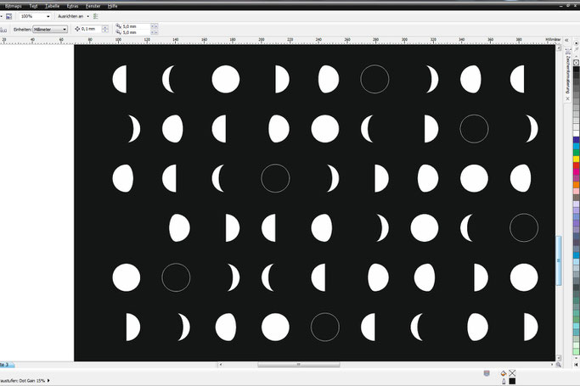Open the Bitmaps menu
The image size is (580, 386).
click(x=14, y=6)
